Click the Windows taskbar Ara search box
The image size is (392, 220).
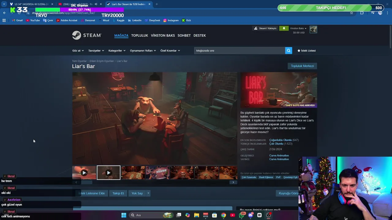click(152, 215)
